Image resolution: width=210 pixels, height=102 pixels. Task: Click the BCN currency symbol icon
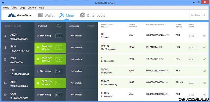5,48
